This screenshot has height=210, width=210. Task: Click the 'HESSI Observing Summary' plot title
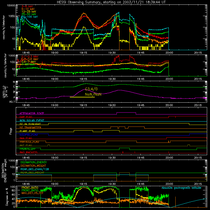[111, 2]
